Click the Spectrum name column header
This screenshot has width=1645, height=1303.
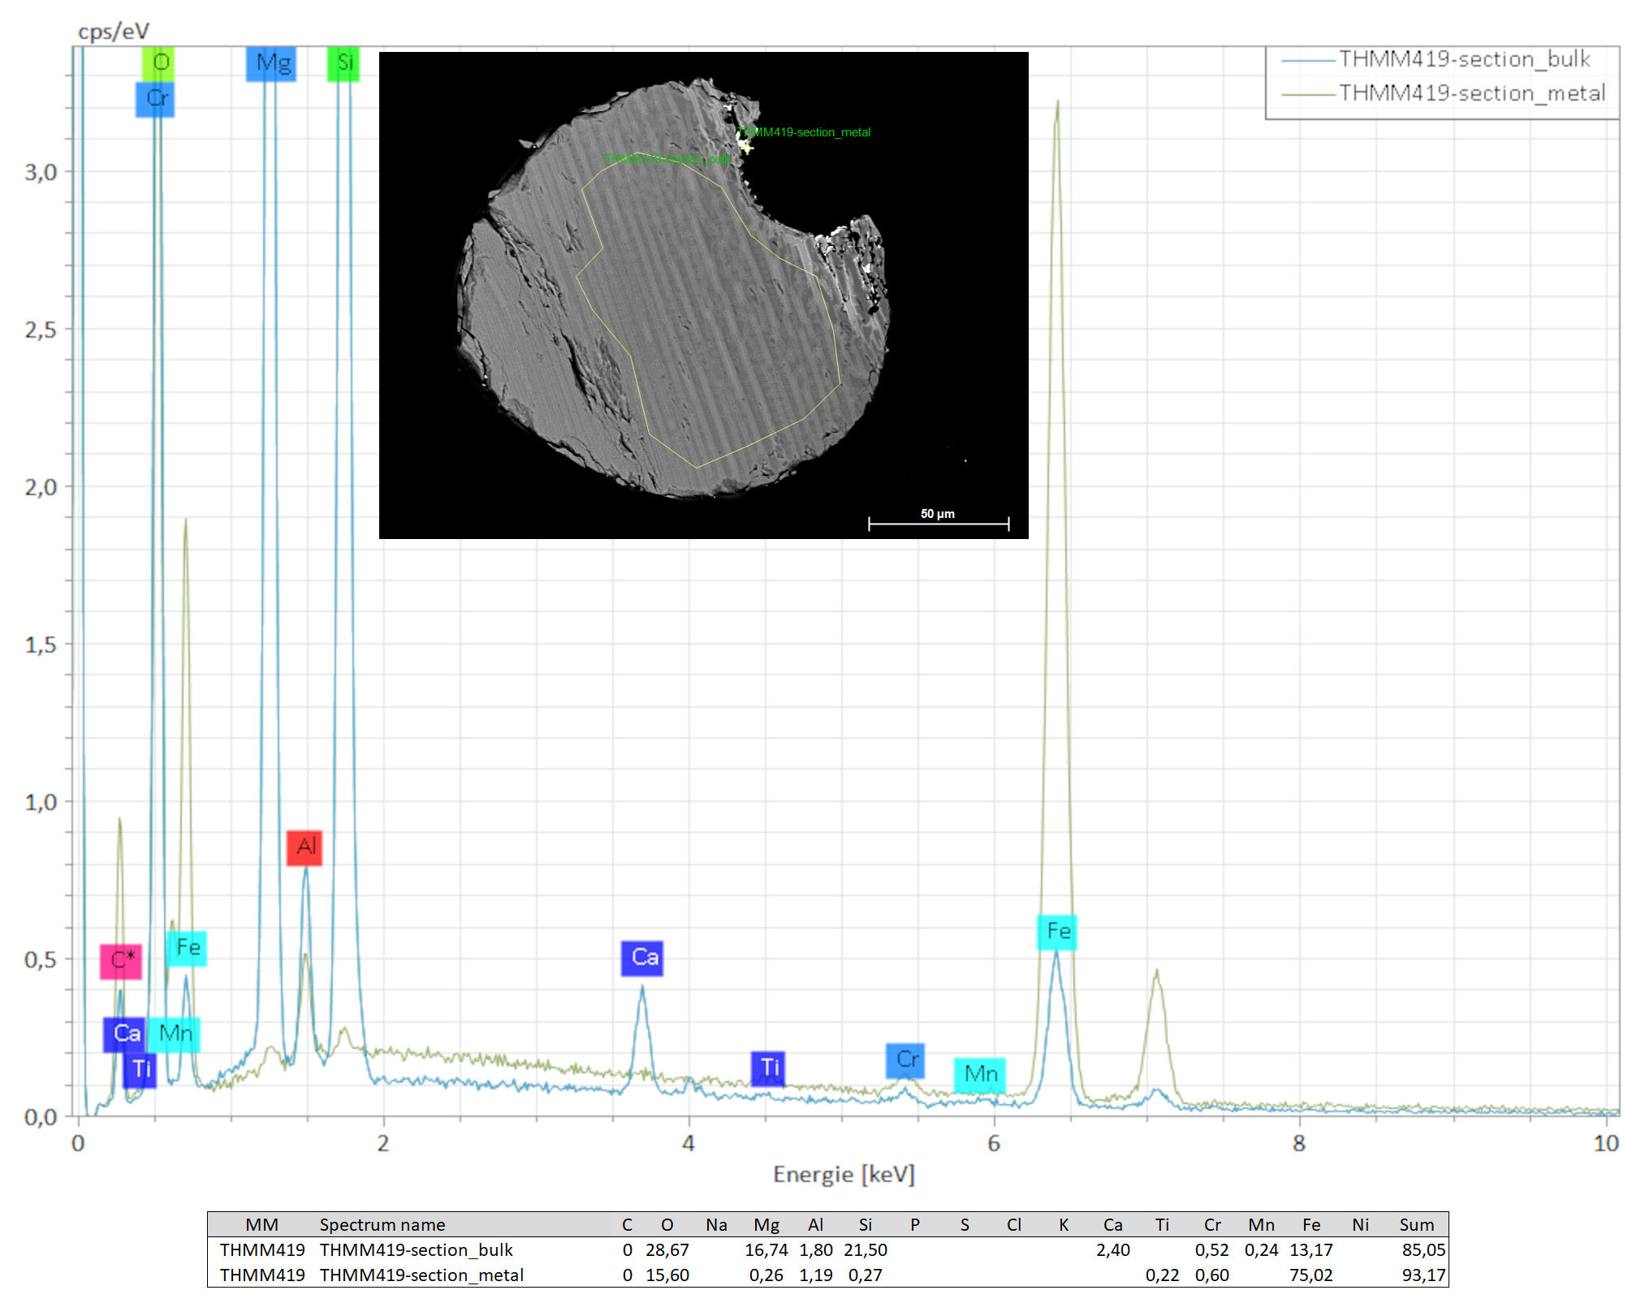pyautogui.click(x=382, y=1224)
